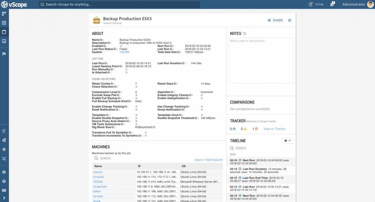Click 'KbBlockSize512' value

click(145, 127)
